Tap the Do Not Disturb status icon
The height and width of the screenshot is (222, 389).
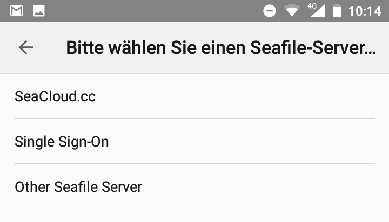pos(270,11)
